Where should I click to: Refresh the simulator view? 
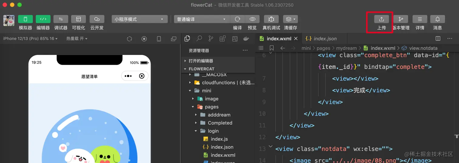[x=129, y=39]
